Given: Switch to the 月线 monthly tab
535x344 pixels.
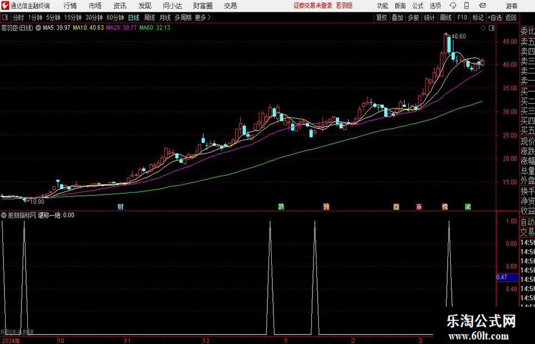Looking at the screenshot, I should click(165, 18).
